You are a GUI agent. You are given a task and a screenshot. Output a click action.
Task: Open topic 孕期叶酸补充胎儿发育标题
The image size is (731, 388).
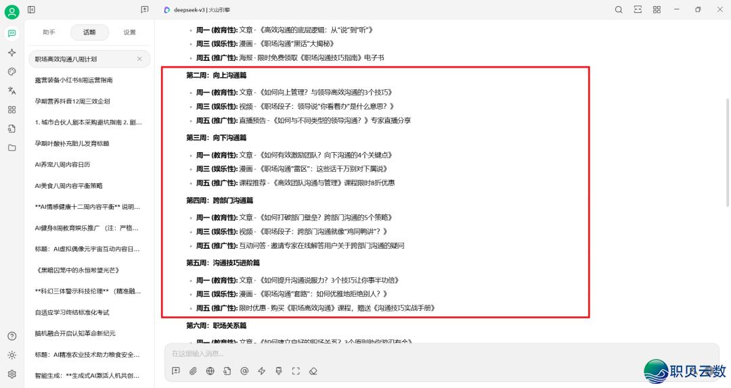(89, 143)
